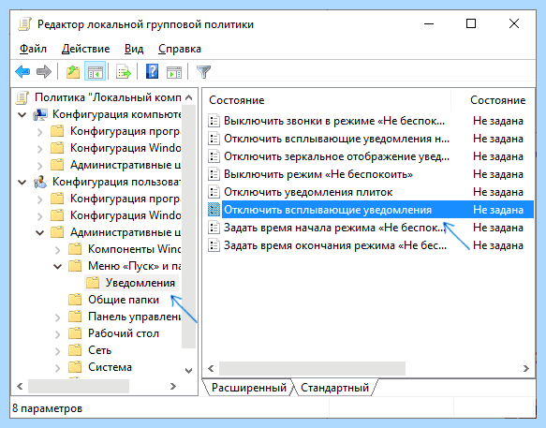Click tree pane horizontal scrollbar left arrow
Image resolution: width=546 pixels, height=428 pixels.
point(20,386)
